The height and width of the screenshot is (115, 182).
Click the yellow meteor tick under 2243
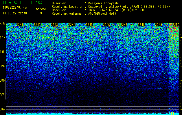click(x=55, y=113)
